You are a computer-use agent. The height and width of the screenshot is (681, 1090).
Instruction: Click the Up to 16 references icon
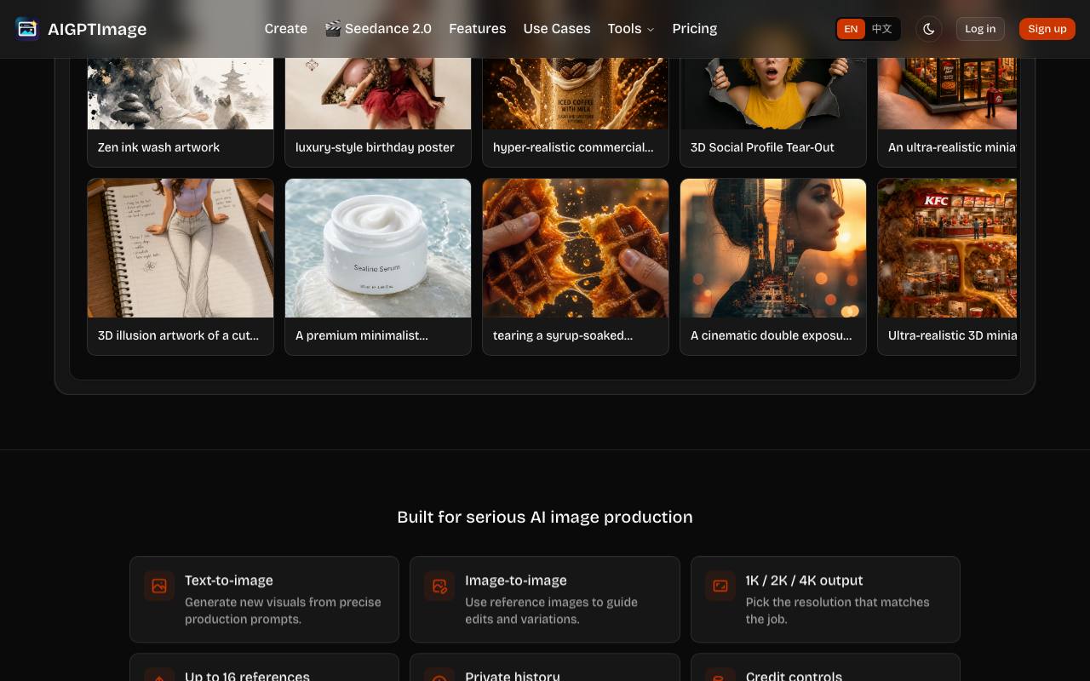point(159,675)
